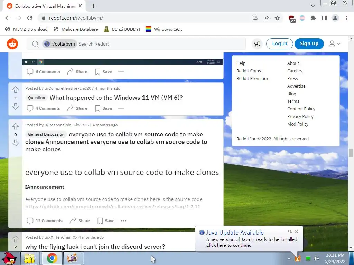The image size is (354, 265).
Task: Toggle browser side panel icon
Action: coord(324,18)
